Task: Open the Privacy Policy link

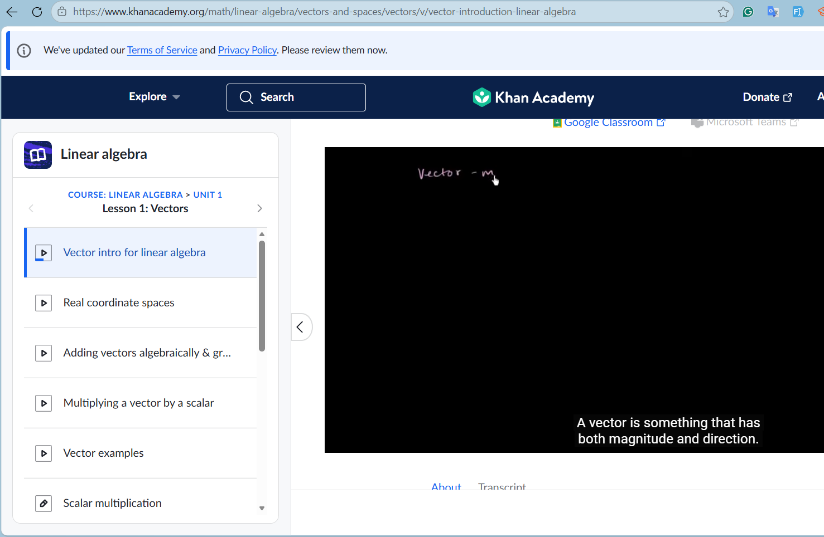Action: (247, 50)
